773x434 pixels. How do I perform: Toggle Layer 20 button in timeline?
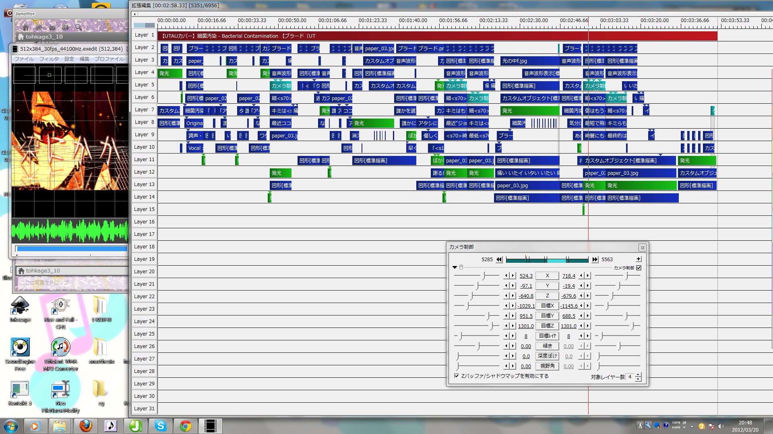(144, 272)
